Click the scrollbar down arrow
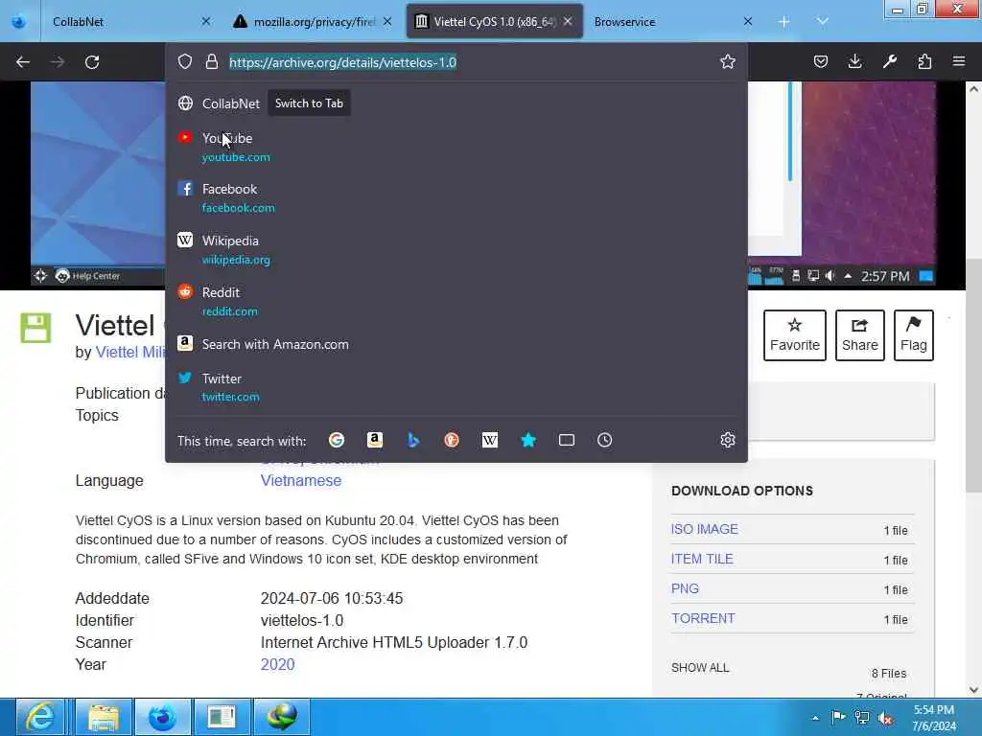982x736 pixels. click(973, 690)
